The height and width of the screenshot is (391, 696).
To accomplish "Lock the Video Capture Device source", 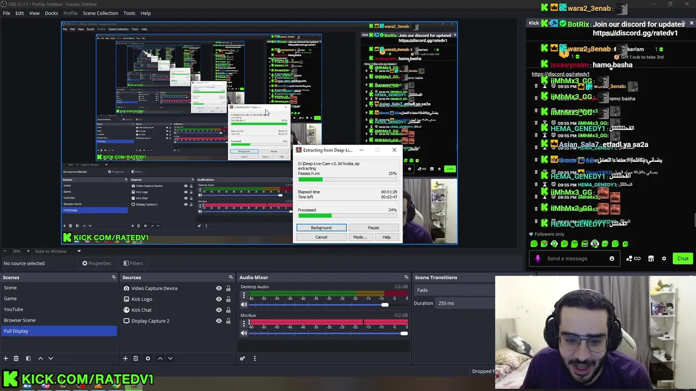I will coord(228,288).
